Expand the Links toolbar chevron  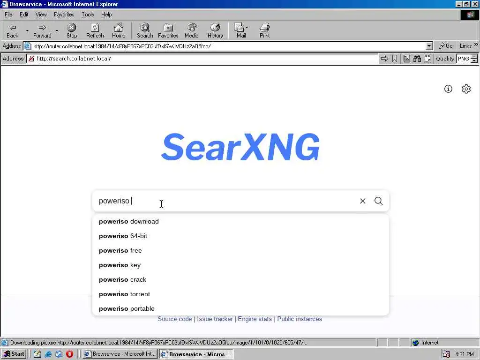pyautogui.click(x=476, y=45)
